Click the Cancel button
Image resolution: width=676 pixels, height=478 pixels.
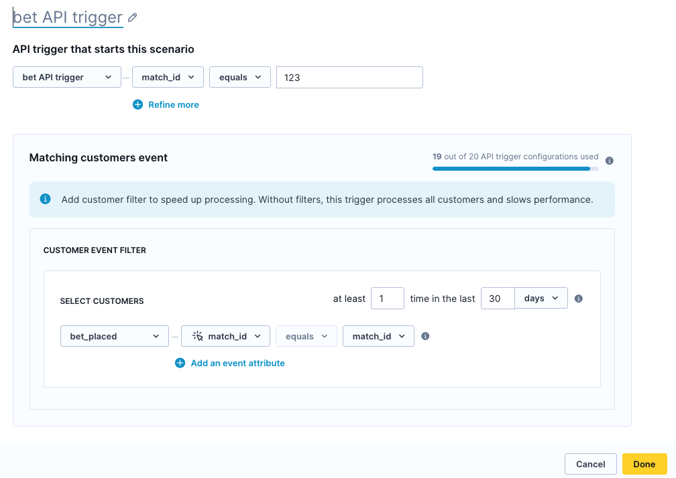coord(590,464)
